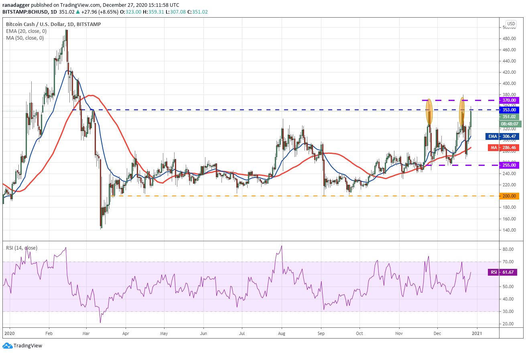Open the USD currency selector on price axis
The height and width of the screenshot is (353, 526).
511,24
